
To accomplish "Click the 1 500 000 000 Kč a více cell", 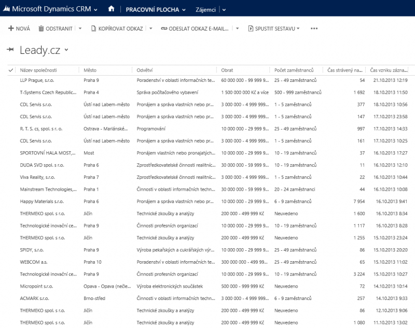I will (245, 92).
